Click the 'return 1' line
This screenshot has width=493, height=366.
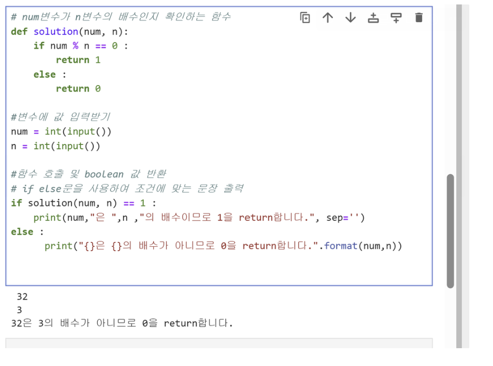coord(78,60)
